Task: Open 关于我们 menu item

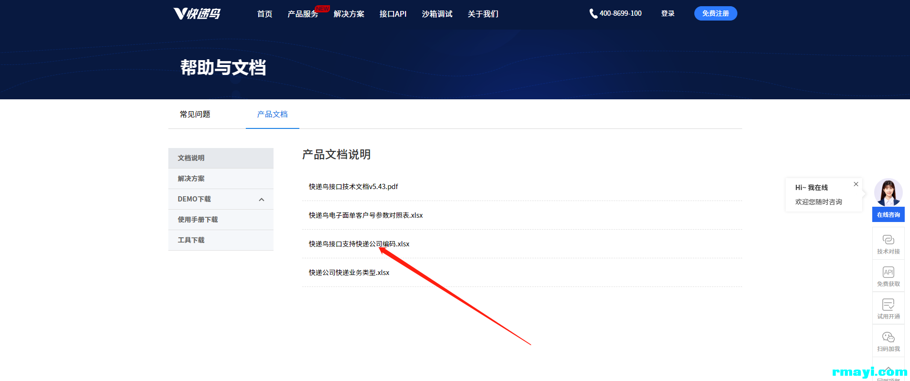Action: [x=482, y=14]
